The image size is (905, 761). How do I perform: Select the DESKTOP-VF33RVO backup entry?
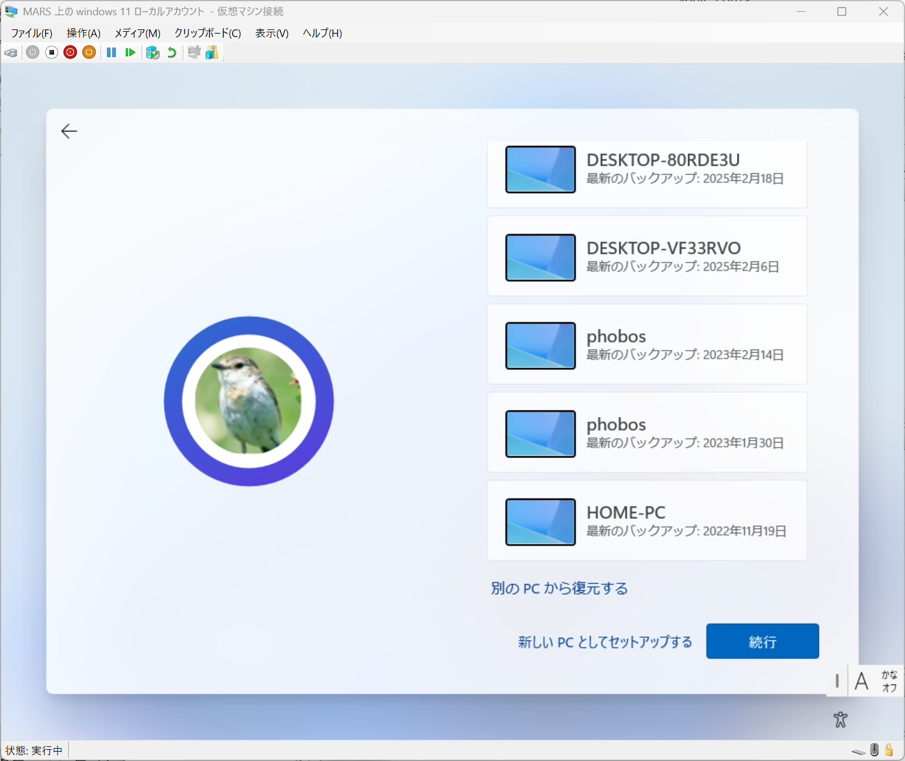click(x=646, y=257)
